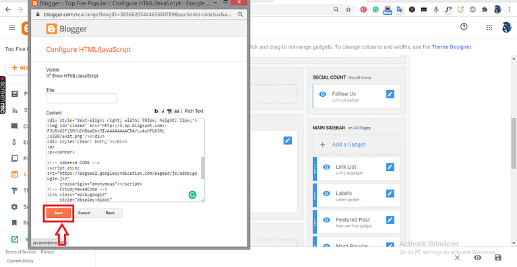
Task: Go back with the browser back arrow
Action: coord(8,9)
